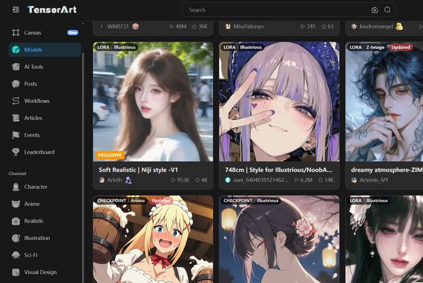Click the 4K star favorites icon

[197, 180]
